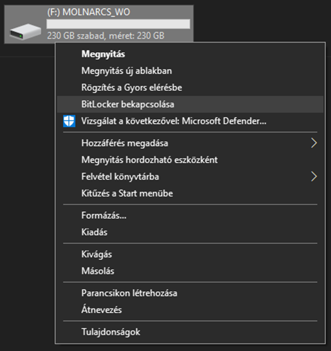The width and height of the screenshot is (331, 351).
Task: Open Felvétel könyvtárba menu entry
Action: (190, 176)
